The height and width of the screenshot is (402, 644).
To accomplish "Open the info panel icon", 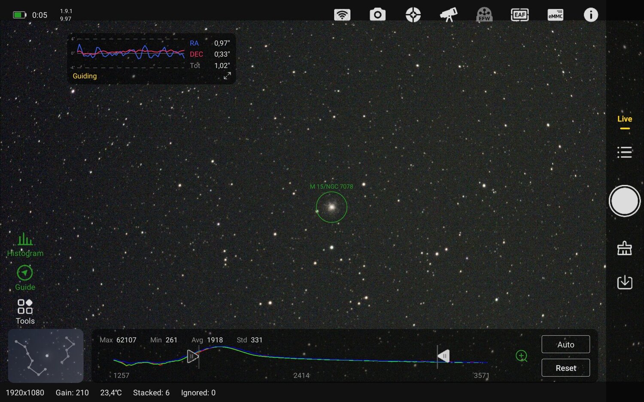I will (590, 14).
